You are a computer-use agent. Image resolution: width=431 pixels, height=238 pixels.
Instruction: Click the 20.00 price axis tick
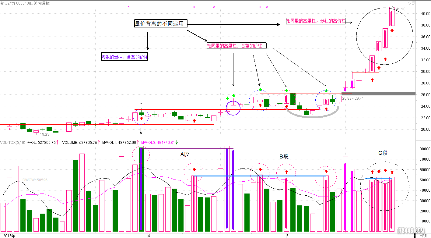pyautogui.click(x=426, y=130)
